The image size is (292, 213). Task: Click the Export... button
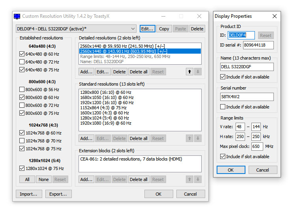58,194
